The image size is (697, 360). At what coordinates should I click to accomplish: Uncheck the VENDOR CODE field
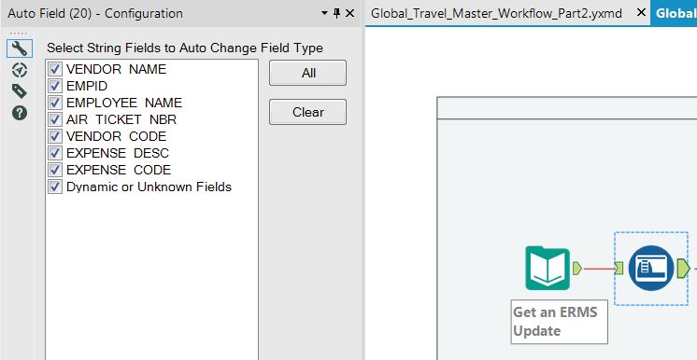(x=55, y=136)
